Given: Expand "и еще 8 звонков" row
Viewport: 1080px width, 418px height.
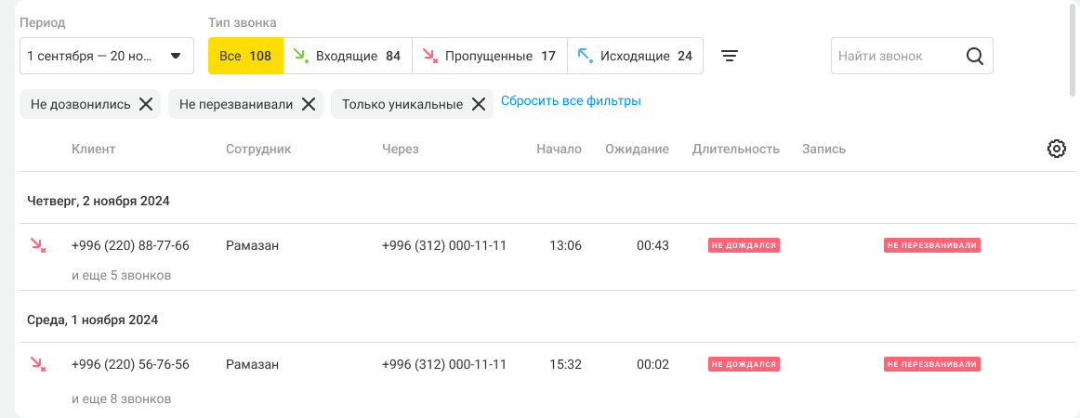Looking at the screenshot, I should point(121,398).
